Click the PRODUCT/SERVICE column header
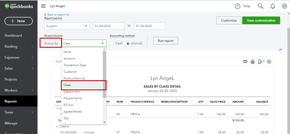290x134 pixels. (143, 102)
